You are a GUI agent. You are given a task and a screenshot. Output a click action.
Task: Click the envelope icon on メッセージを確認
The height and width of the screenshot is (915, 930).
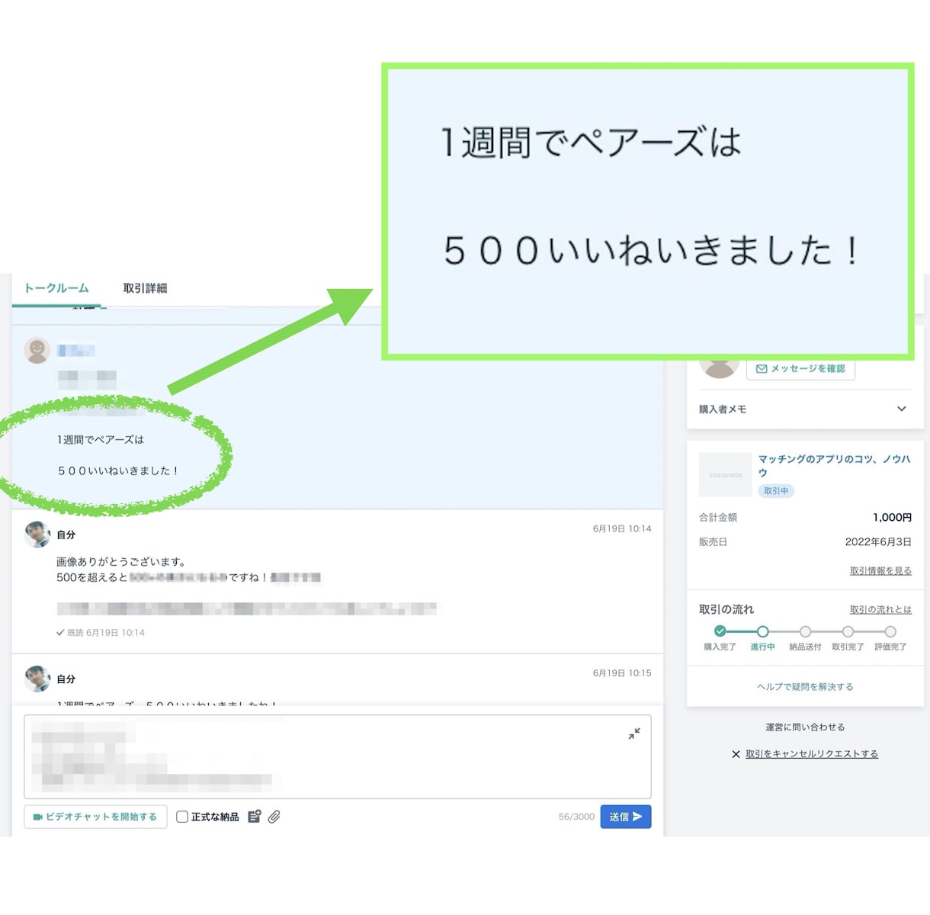[x=762, y=368]
